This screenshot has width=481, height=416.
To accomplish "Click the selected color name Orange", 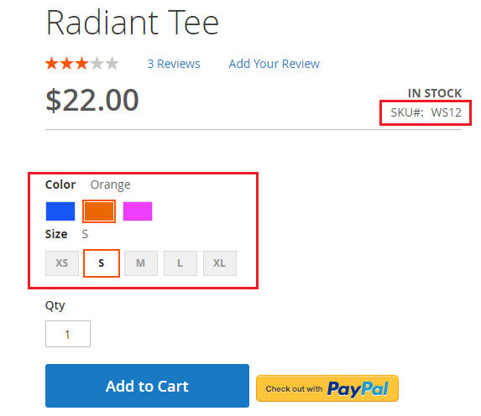I will [111, 185].
